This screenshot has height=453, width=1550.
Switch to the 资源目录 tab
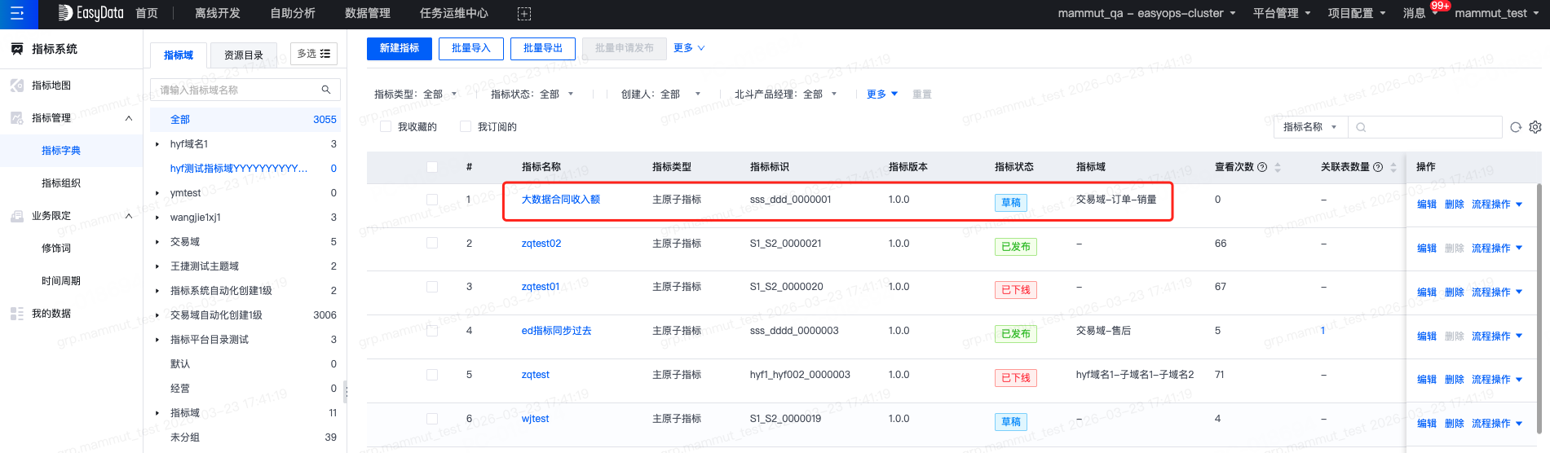pyautogui.click(x=244, y=55)
